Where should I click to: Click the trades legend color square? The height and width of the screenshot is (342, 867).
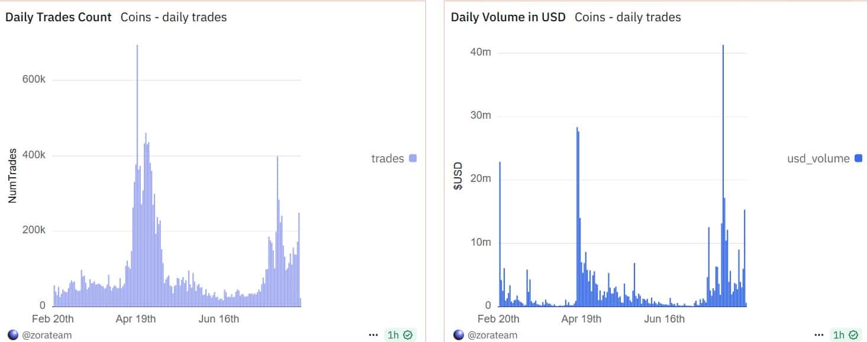[414, 158]
